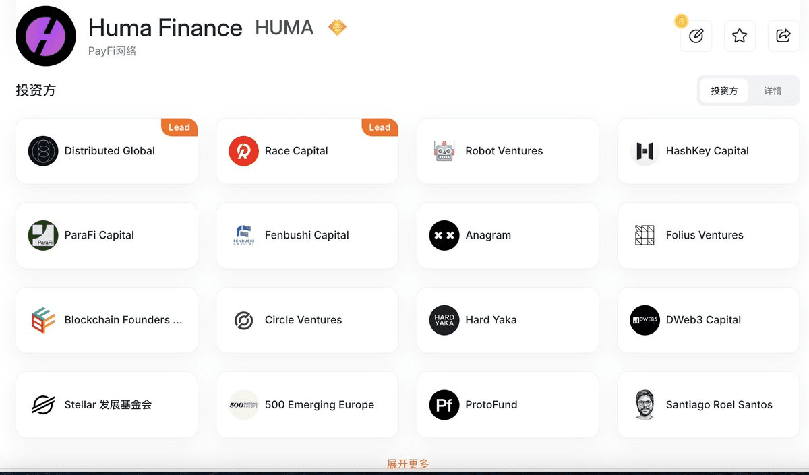Click the Robot Ventures robot icon
This screenshot has width=809, height=475.
[x=444, y=151]
